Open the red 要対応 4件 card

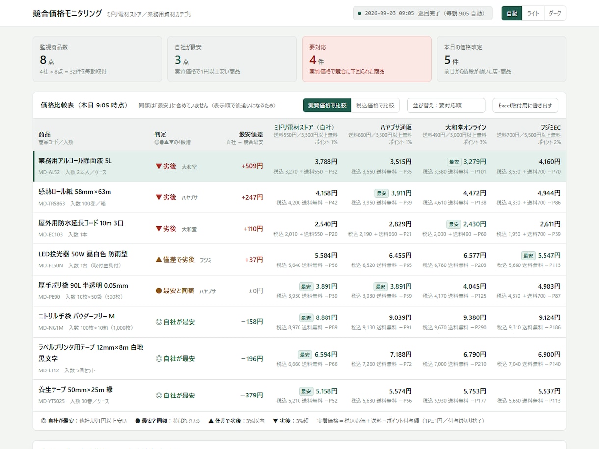[x=367, y=59]
